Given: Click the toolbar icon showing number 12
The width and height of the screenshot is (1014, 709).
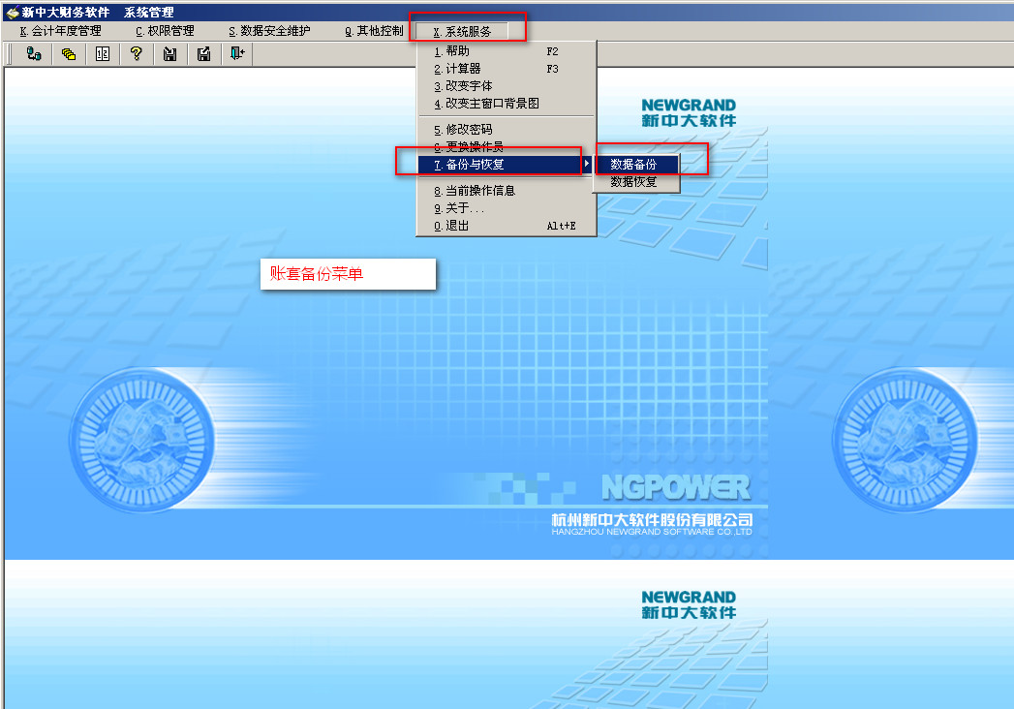Looking at the screenshot, I should coord(103,54).
